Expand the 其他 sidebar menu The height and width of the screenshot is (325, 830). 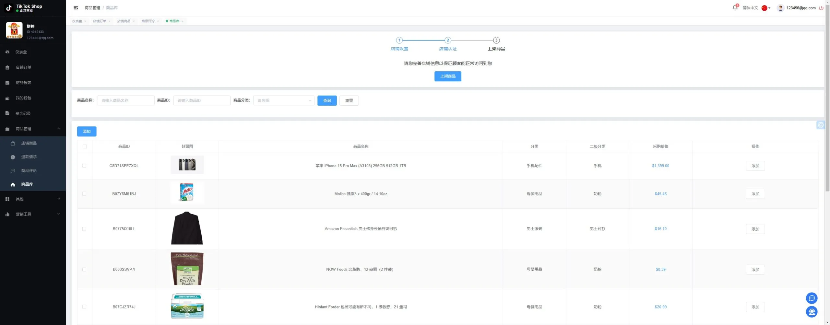33,199
